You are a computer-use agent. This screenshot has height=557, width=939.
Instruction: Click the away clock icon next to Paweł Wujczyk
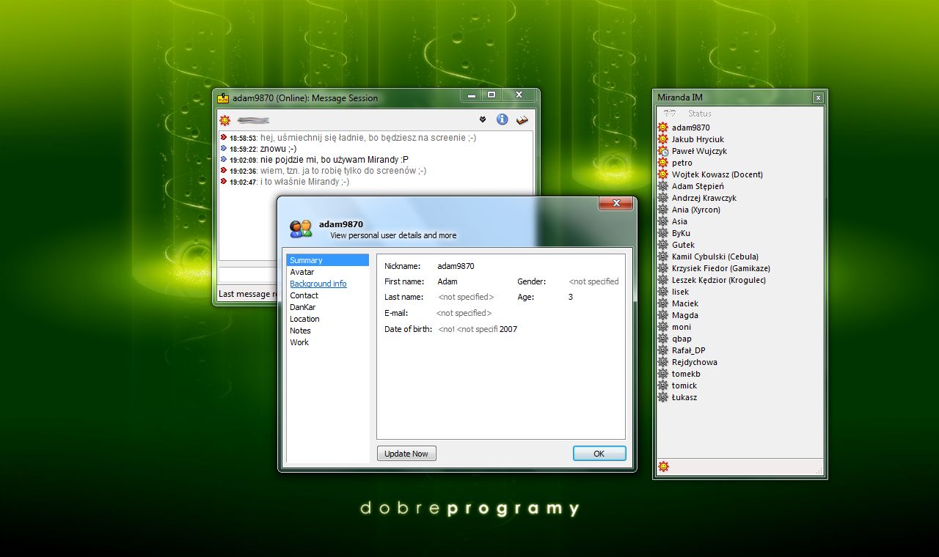click(x=663, y=151)
